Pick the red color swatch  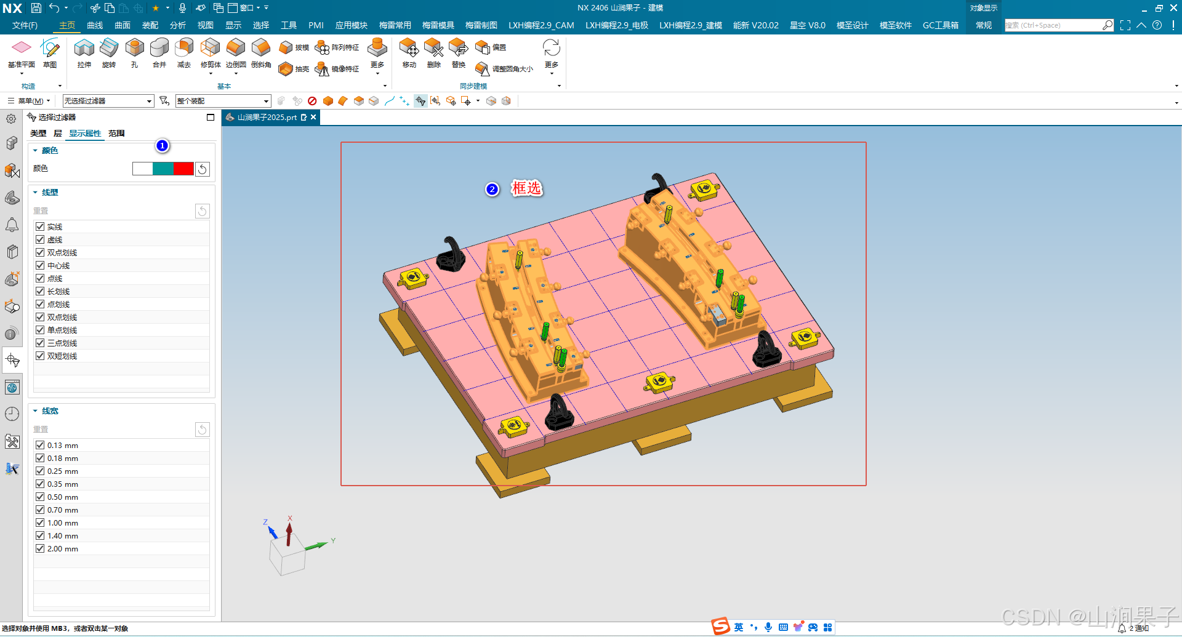183,169
